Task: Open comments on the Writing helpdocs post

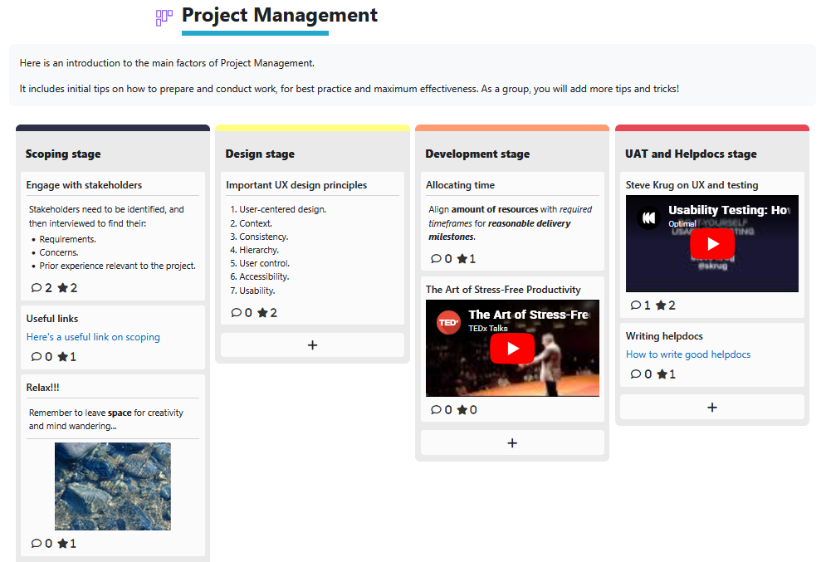Action: click(637, 374)
